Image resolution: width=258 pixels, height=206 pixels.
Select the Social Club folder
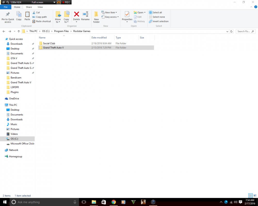[x=96, y=43]
